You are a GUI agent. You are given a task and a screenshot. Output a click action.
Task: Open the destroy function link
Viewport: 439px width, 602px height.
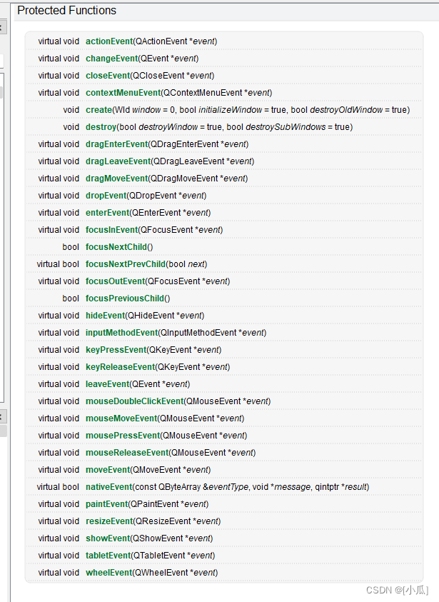(101, 127)
